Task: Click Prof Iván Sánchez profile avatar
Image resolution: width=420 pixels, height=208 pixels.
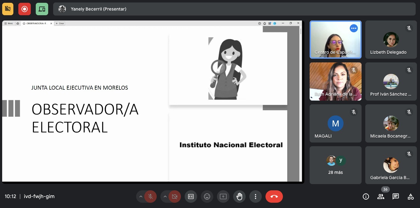Action: pos(391,82)
